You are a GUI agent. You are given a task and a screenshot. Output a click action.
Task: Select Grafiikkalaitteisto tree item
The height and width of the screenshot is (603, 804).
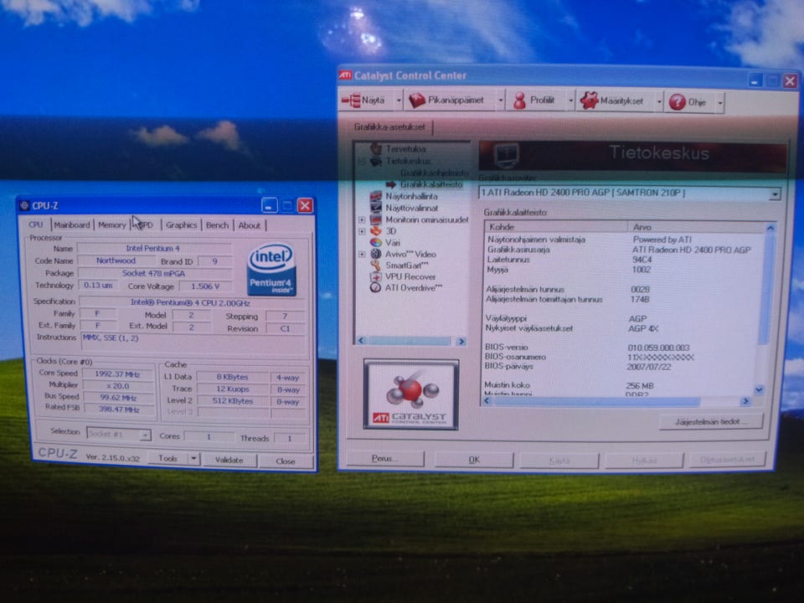click(430, 184)
